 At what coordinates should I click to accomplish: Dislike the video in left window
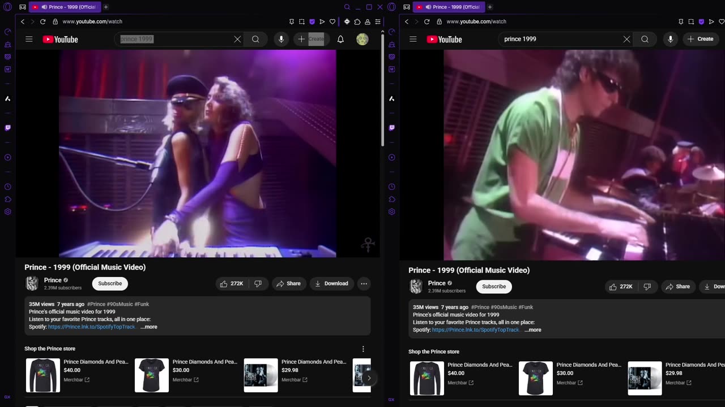click(x=258, y=284)
